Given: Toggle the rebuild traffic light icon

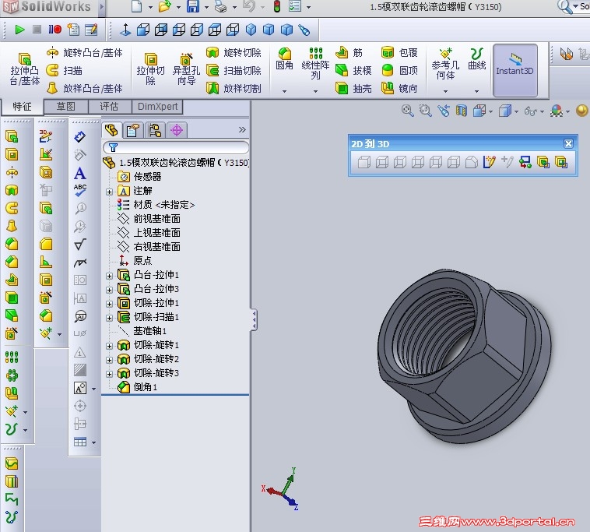Looking at the screenshot, I should pos(277,6).
